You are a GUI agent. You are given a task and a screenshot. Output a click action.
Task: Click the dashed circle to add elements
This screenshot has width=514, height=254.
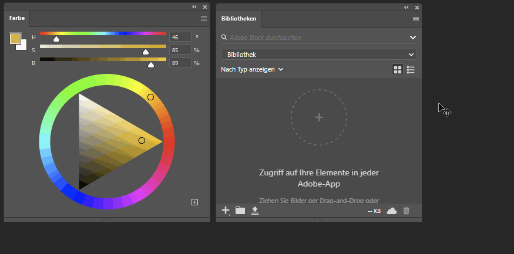tap(319, 117)
